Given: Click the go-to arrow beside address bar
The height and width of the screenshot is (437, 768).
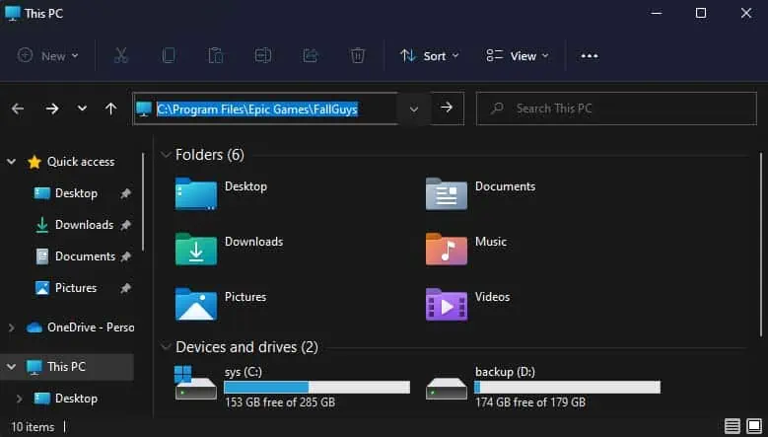Looking at the screenshot, I should click(447, 108).
